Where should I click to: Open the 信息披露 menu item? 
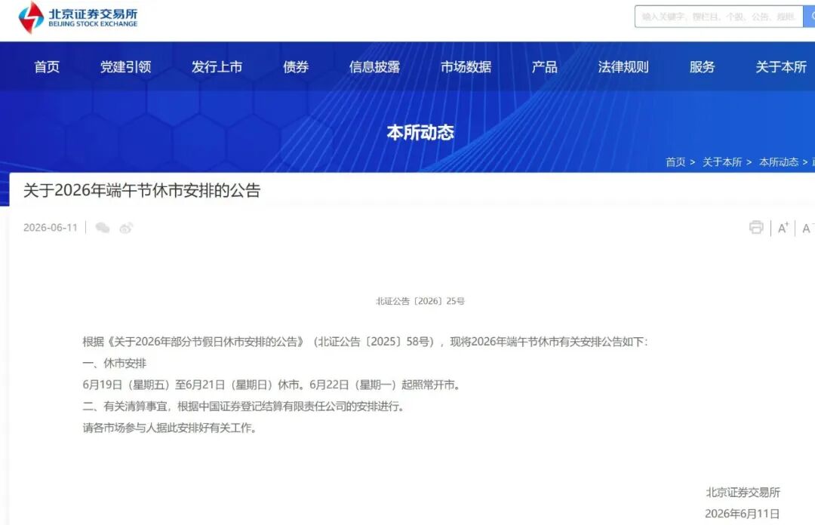click(374, 67)
